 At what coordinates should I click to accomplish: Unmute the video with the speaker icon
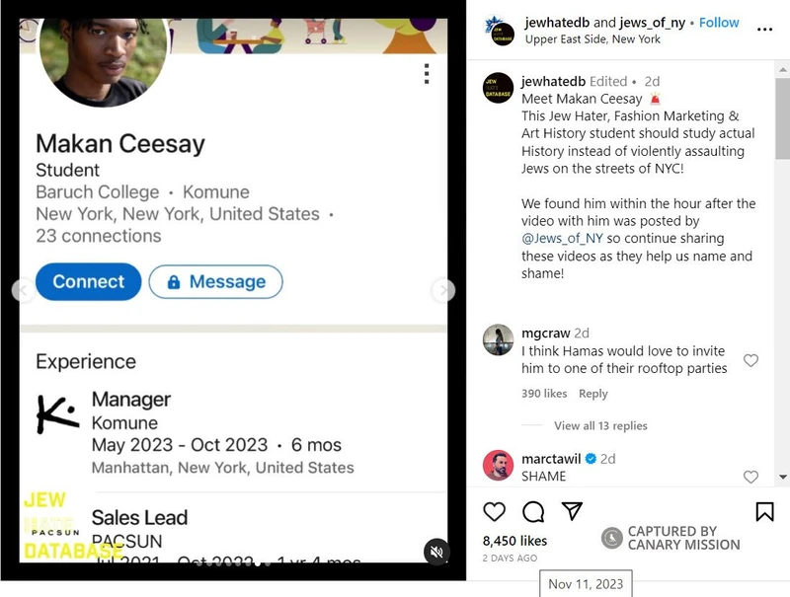(x=435, y=553)
